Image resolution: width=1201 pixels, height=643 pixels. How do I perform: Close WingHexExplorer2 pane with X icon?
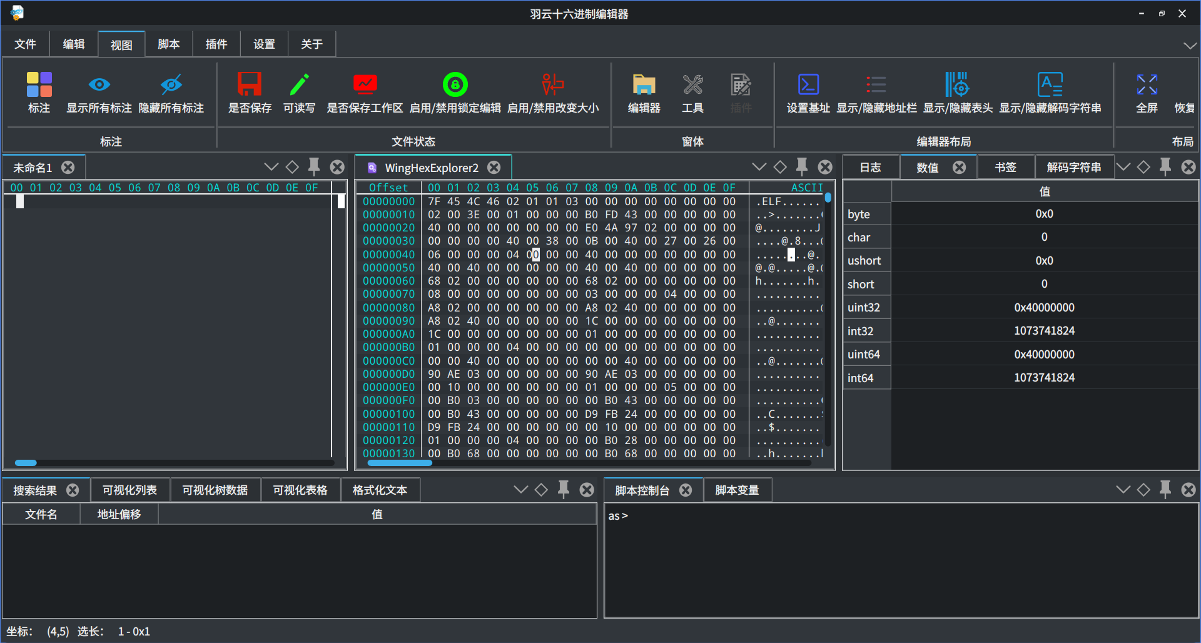825,166
